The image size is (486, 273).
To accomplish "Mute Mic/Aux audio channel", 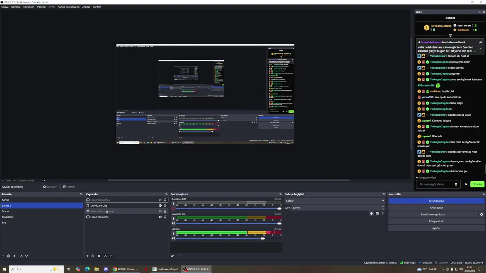I will pyautogui.click(x=174, y=238).
